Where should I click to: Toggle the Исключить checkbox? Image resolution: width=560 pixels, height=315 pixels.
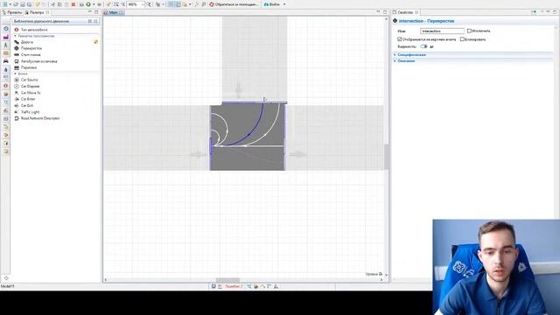click(469, 31)
